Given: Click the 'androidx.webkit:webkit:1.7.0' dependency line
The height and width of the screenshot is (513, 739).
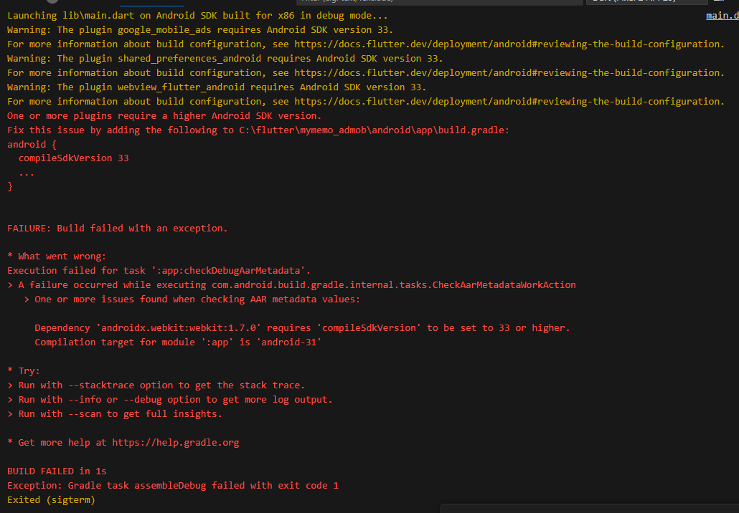Looking at the screenshot, I should (x=302, y=328).
